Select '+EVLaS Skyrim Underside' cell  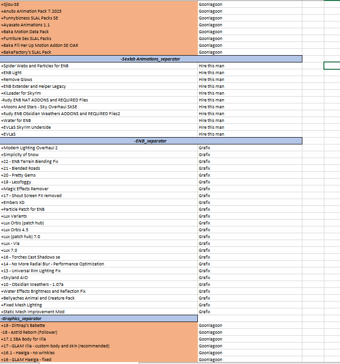coord(99,127)
